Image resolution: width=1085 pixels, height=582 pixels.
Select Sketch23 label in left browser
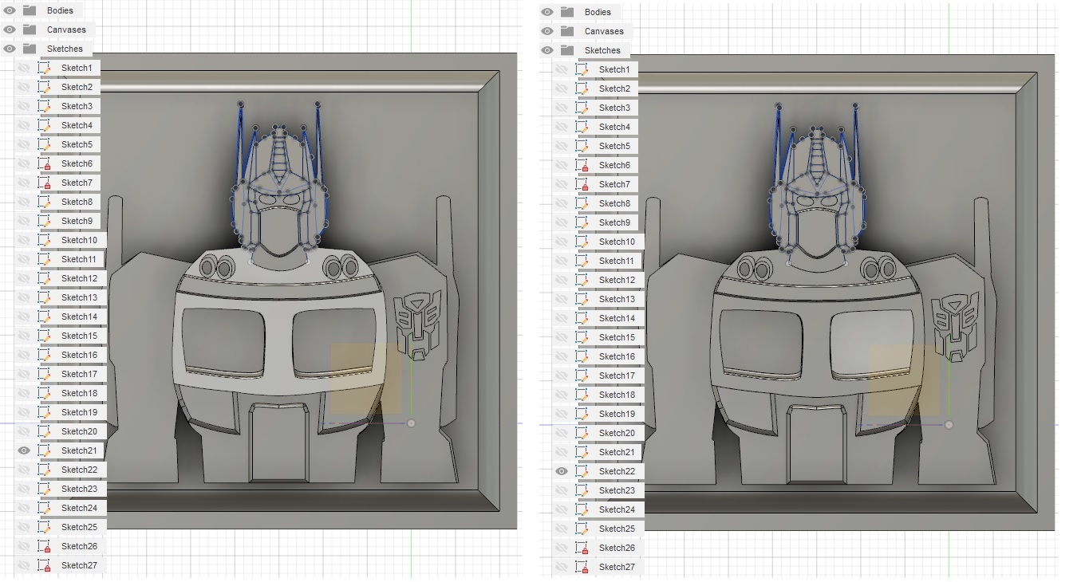(79, 489)
